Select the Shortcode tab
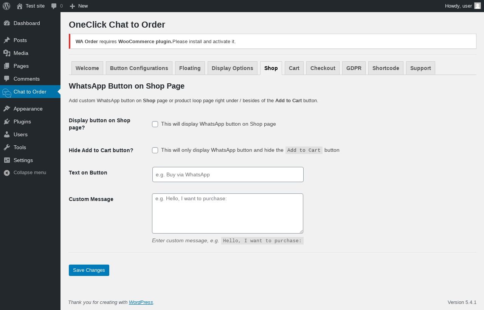484x310 pixels. coord(386,68)
